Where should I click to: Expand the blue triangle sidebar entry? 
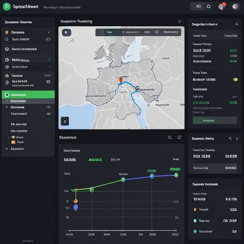(7, 107)
